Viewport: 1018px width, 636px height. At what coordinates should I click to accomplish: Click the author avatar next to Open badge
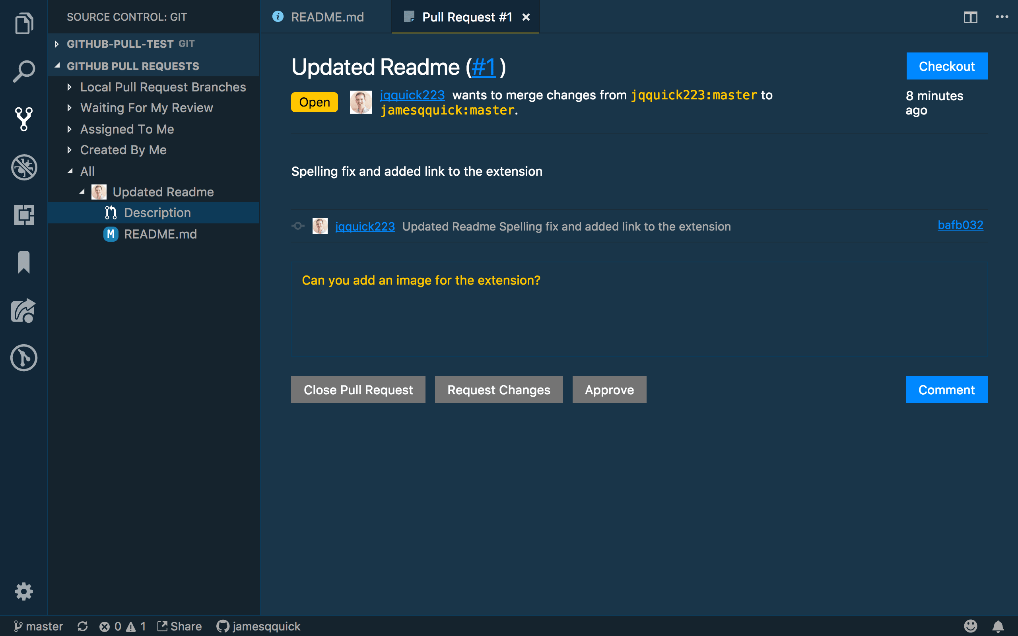361,102
